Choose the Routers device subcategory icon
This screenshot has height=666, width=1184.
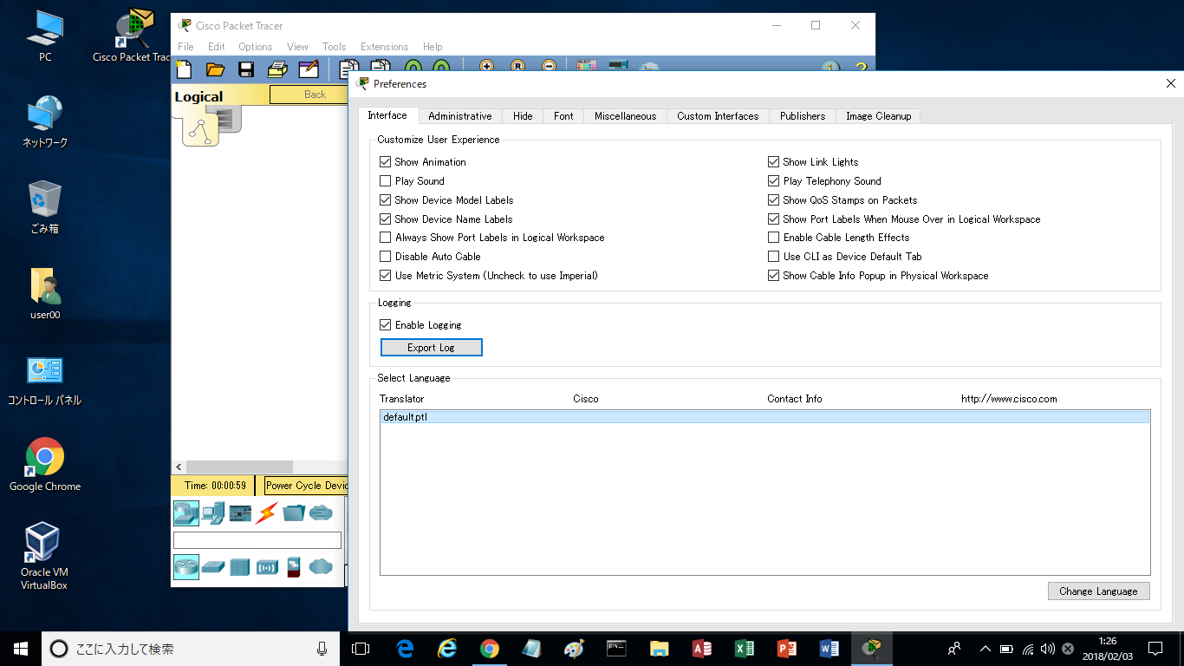click(186, 567)
